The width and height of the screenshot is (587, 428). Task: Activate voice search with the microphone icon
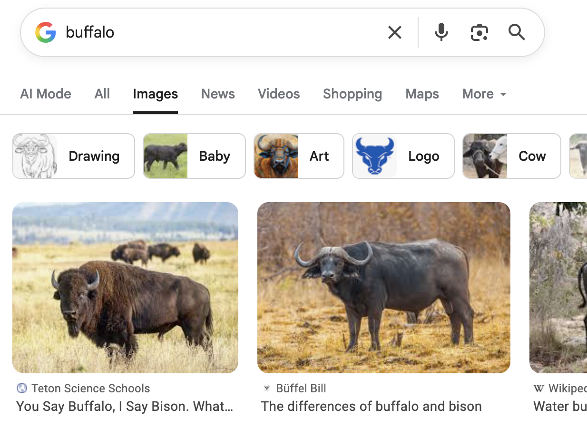(441, 32)
